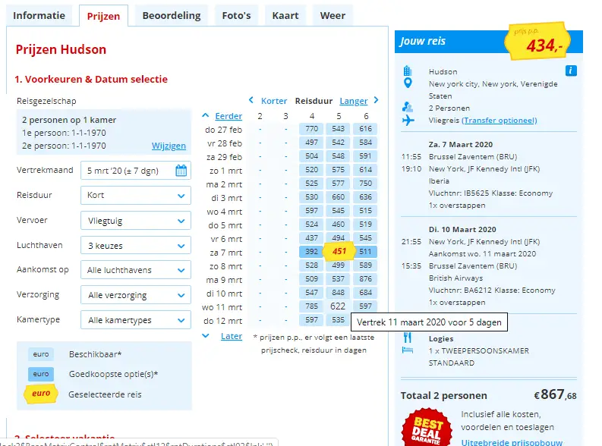
Task: Select the 622 price for wo 11 mrt
Action: coord(338,306)
